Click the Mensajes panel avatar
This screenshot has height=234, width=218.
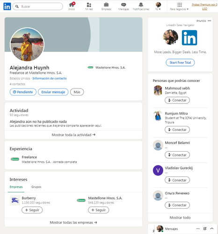pyautogui.click(x=160, y=228)
